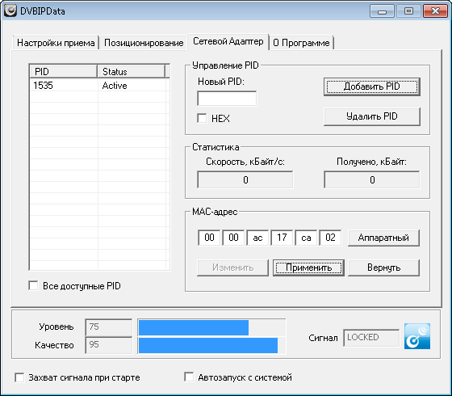Toggle Захват сигнала при старте checkbox
This screenshot has width=452, height=396.
(19, 377)
